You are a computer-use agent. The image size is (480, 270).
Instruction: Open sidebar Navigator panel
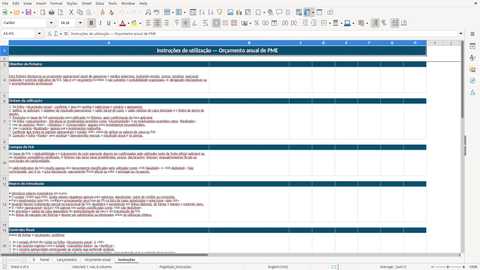tap(472, 81)
